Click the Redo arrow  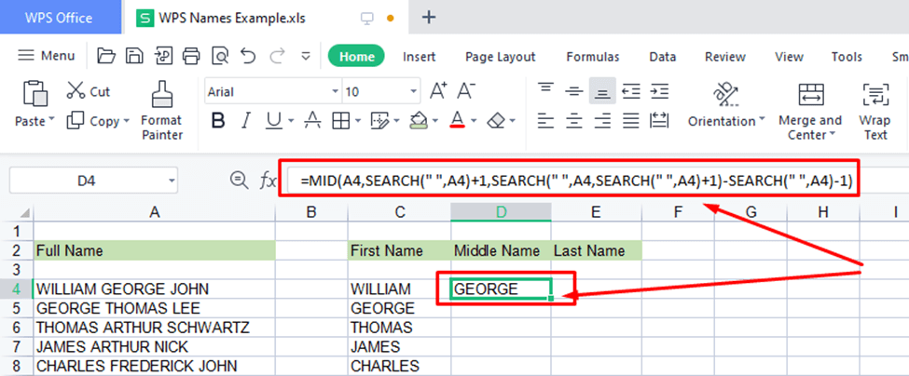click(x=277, y=56)
